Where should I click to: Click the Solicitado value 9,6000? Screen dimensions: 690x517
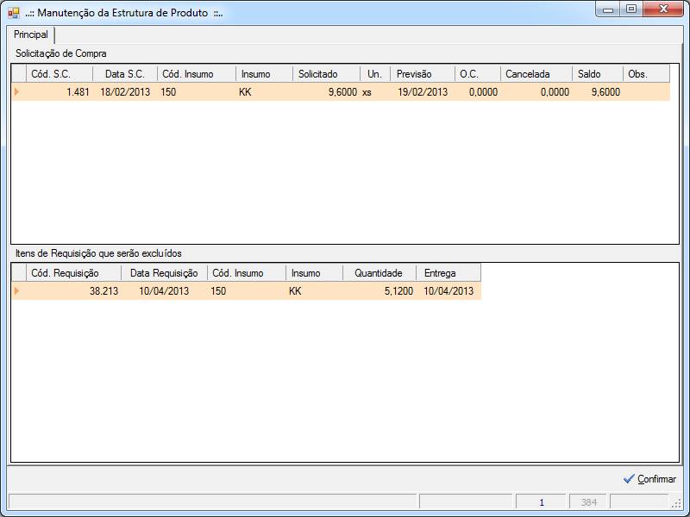coord(326,92)
